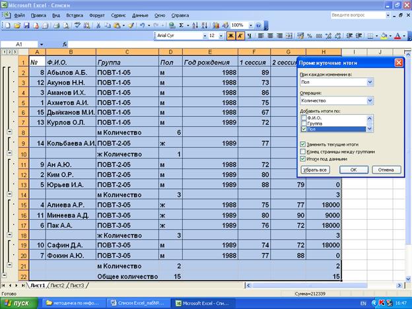412x309 pixels.
Task: Click the 'Убрать все' button
Action: (316, 170)
